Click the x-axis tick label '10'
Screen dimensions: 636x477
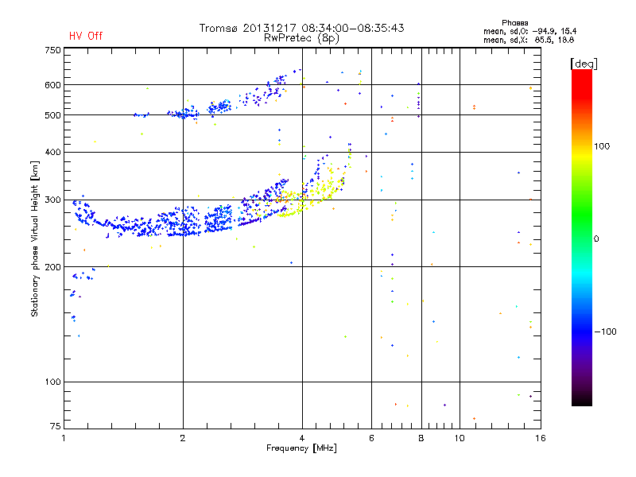(460, 438)
